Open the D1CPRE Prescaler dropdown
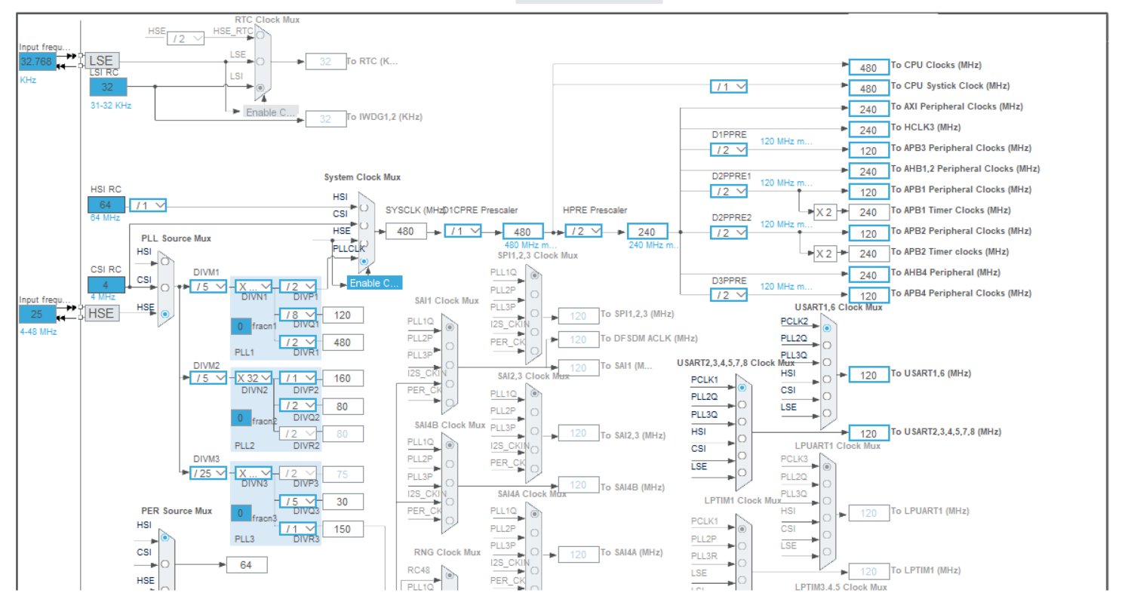Screen dimensions: 1131x599 pos(463,231)
